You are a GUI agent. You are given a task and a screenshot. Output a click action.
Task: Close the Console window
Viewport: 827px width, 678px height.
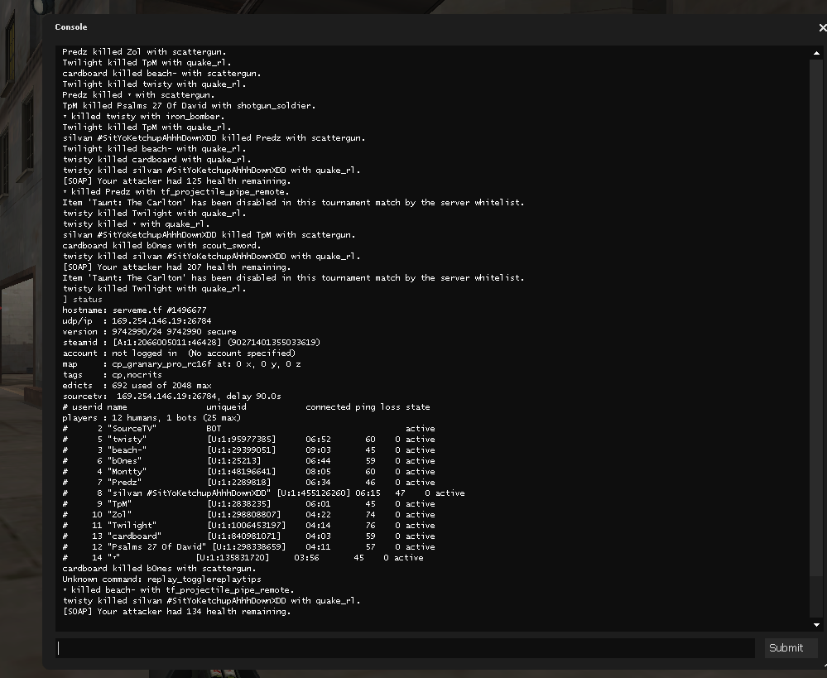click(821, 27)
